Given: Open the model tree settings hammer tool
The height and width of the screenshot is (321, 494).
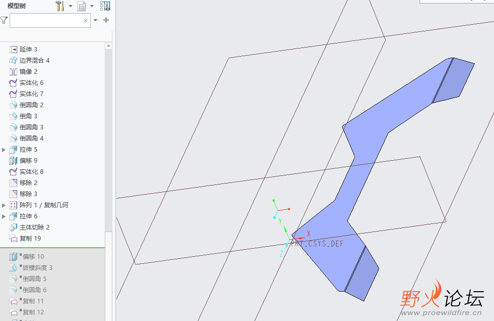Looking at the screenshot, I should pos(60,6).
